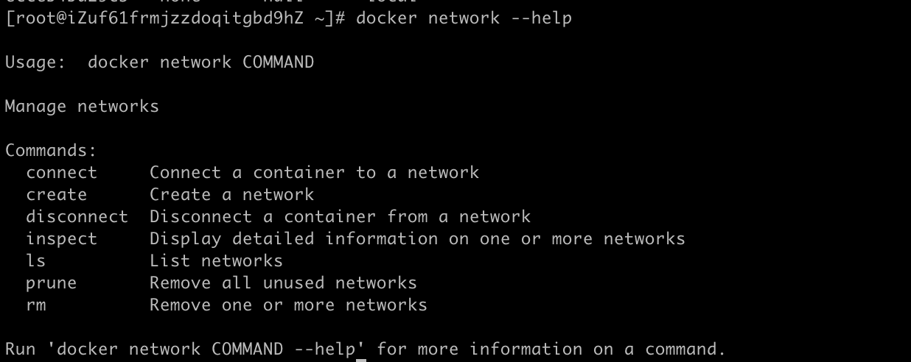Click the prune command name

(x=51, y=283)
